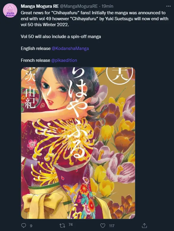Click the line about Vol 50 spin-off manga

pyautogui.click(x=61, y=37)
